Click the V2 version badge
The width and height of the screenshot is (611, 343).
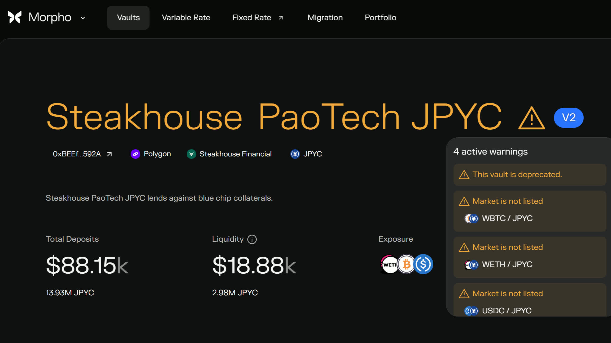tap(569, 118)
